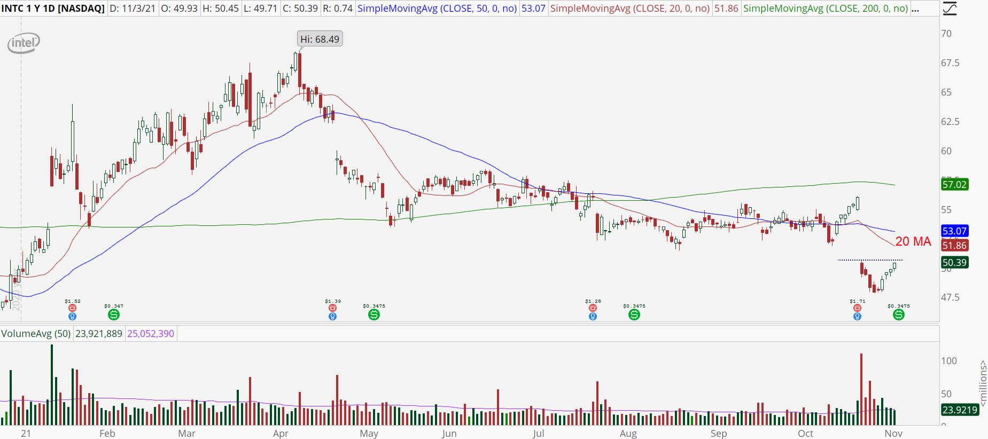Image resolution: width=988 pixels, height=439 pixels.
Task: Open the blue lightbulb icon under $1.71
Action: (858, 317)
